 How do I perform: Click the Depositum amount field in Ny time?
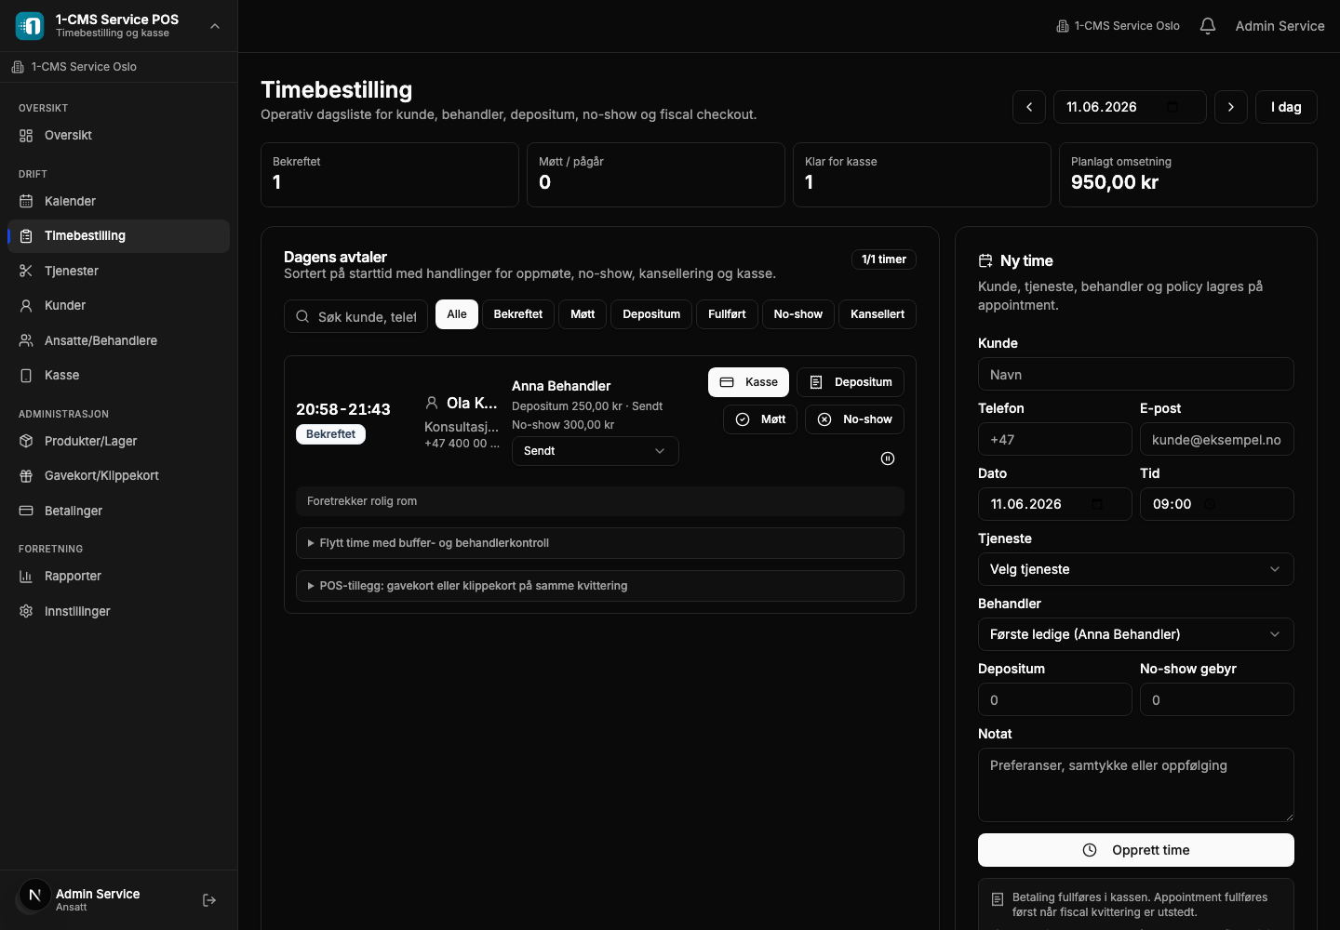pyautogui.click(x=1055, y=699)
